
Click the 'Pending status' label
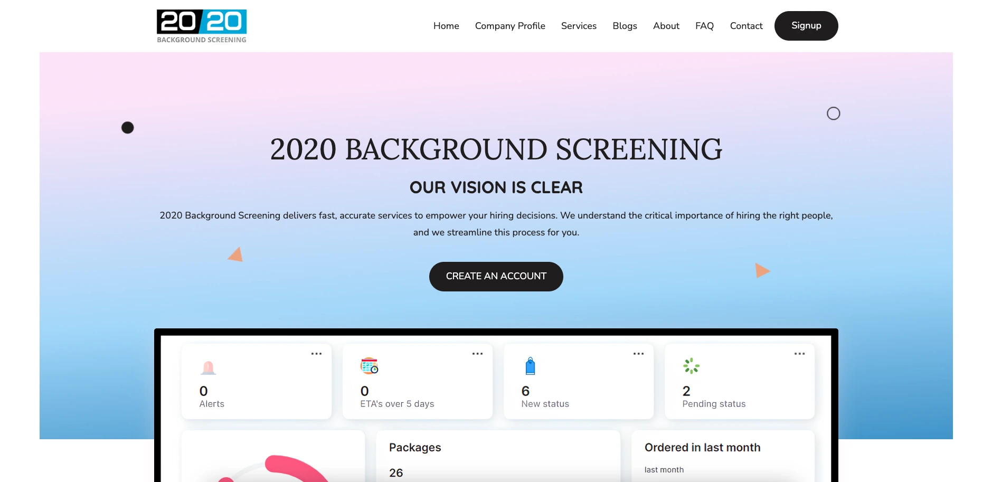click(714, 404)
